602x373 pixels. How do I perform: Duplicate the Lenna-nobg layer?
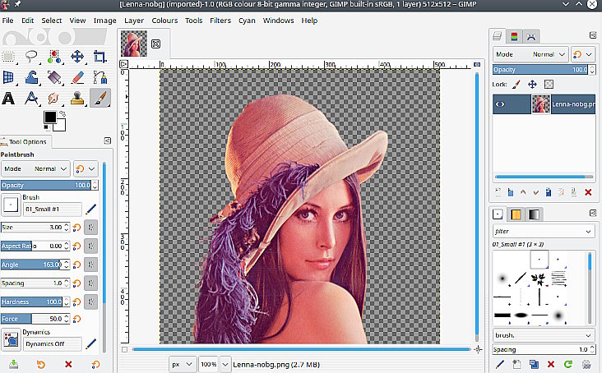click(549, 191)
